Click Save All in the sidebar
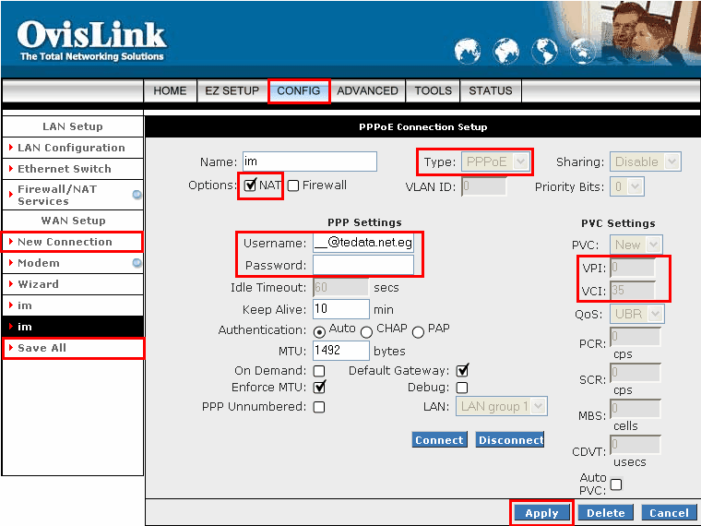Viewport: 701px width, 526px height. coord(42,348)
